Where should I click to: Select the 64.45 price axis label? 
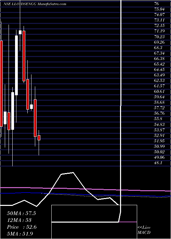pyautogui.click(x=159, y=70)
